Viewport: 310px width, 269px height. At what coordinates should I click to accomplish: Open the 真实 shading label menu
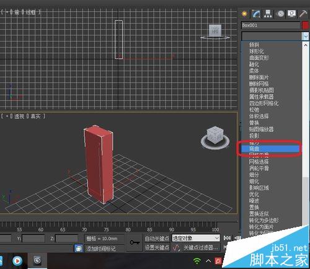(x=35, y=117)
